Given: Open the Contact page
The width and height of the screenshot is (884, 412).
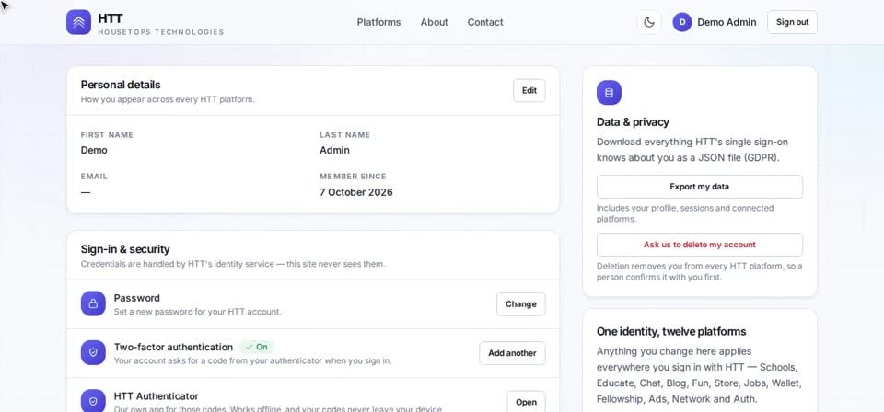Looking at the screenshot, I should coord(485,22).
